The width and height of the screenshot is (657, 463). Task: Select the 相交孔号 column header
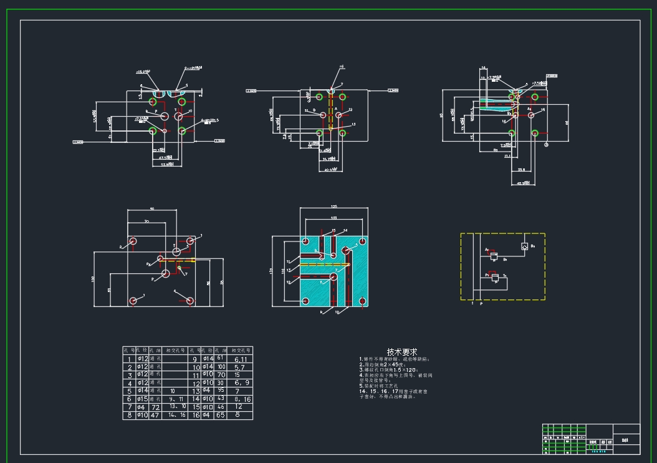pos(174,351)
